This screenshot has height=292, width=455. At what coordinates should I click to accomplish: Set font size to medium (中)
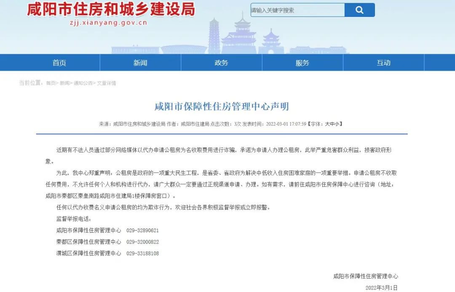(332, 124)
